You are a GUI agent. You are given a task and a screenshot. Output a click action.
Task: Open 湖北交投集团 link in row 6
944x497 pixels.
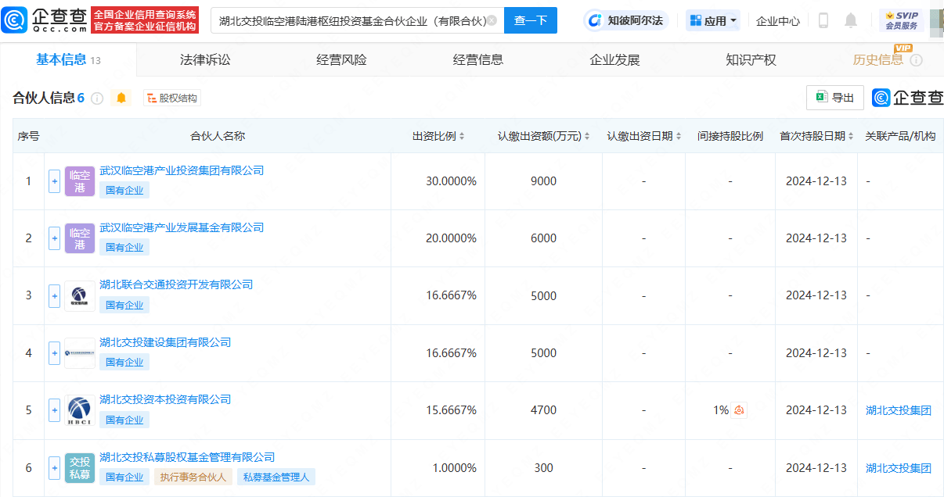(x=899, y=468)
